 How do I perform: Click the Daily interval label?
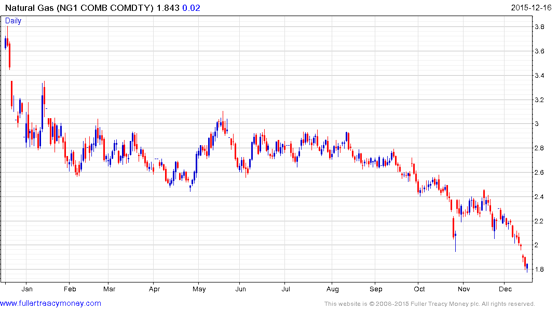[13, 21]
